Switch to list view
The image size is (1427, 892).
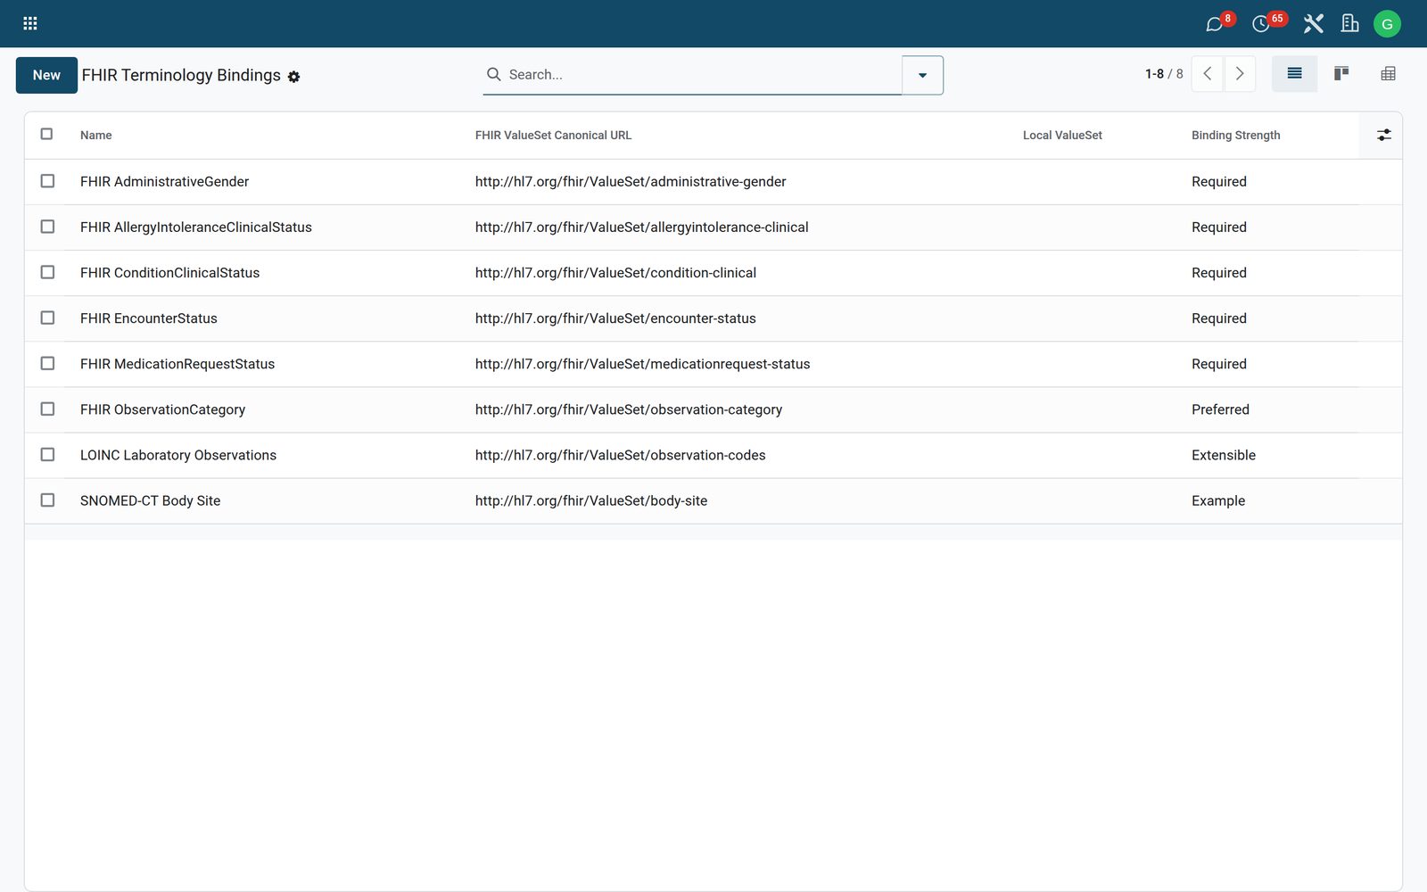click(1294, 74)
